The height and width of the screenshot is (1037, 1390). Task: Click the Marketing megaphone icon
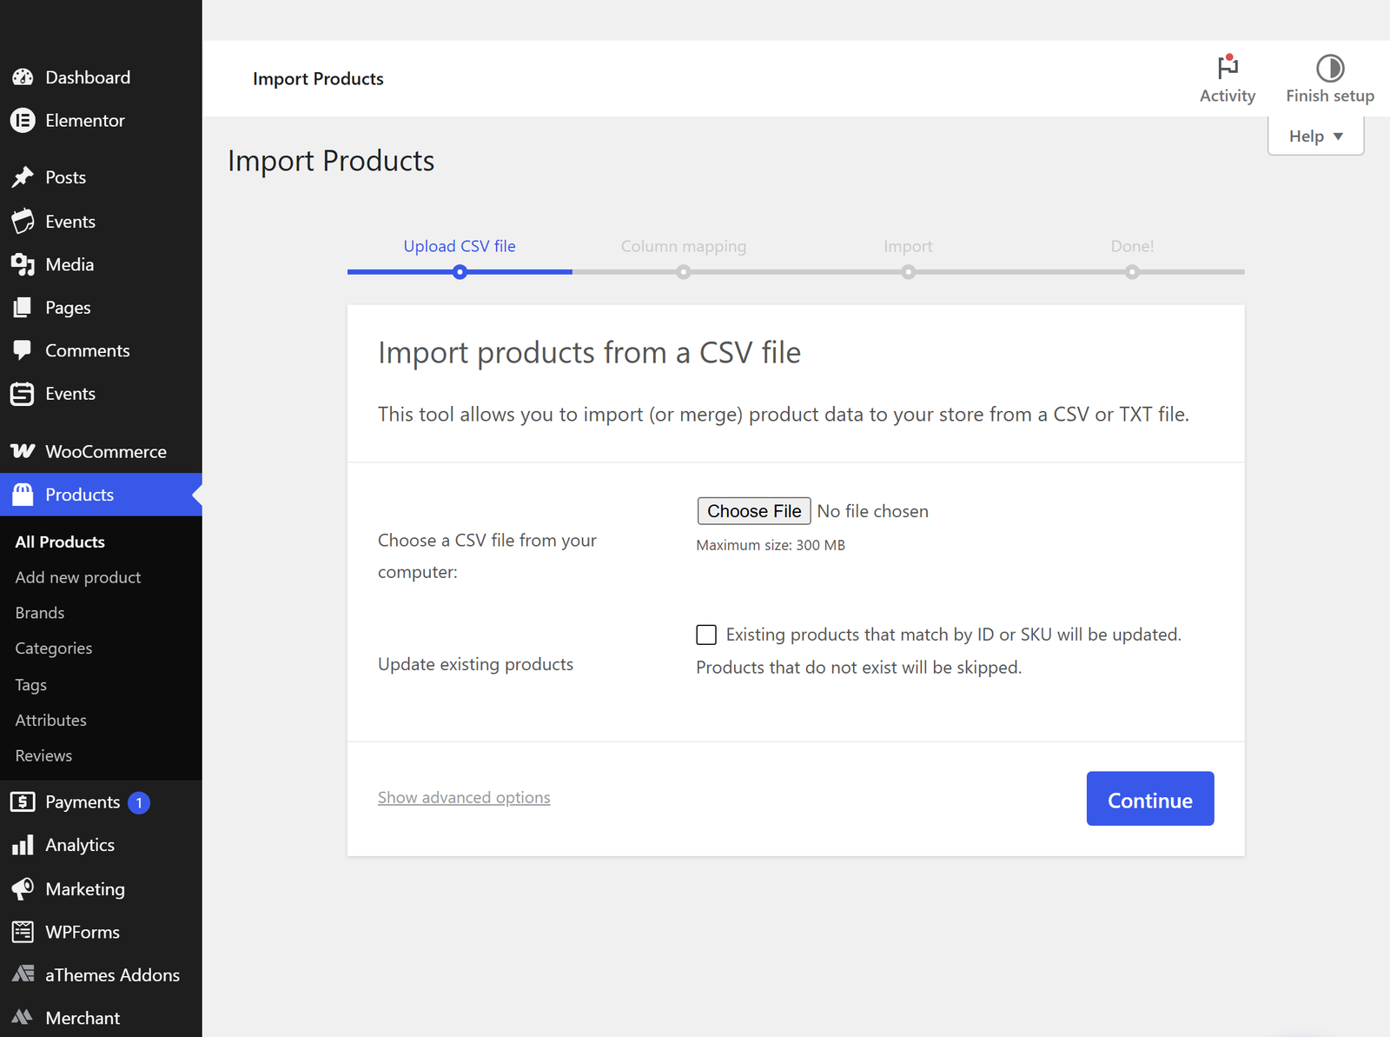pyautogui.click(x=23, y=888)
